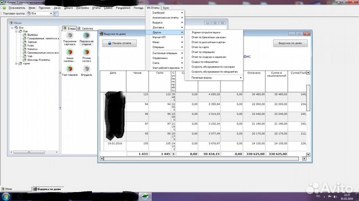Click the green taskbar application icon
The width and height of the screenshot is (359, 201).
tap(144, 197)
